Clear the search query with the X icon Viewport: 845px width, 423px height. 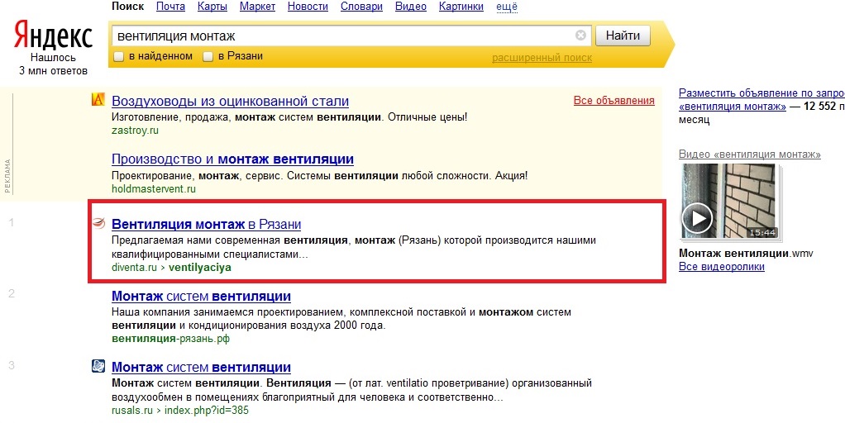click(580, 35)
